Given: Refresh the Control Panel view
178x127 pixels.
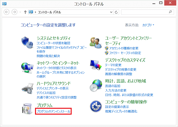Looking at the screenshot, I should pos(116,12).
